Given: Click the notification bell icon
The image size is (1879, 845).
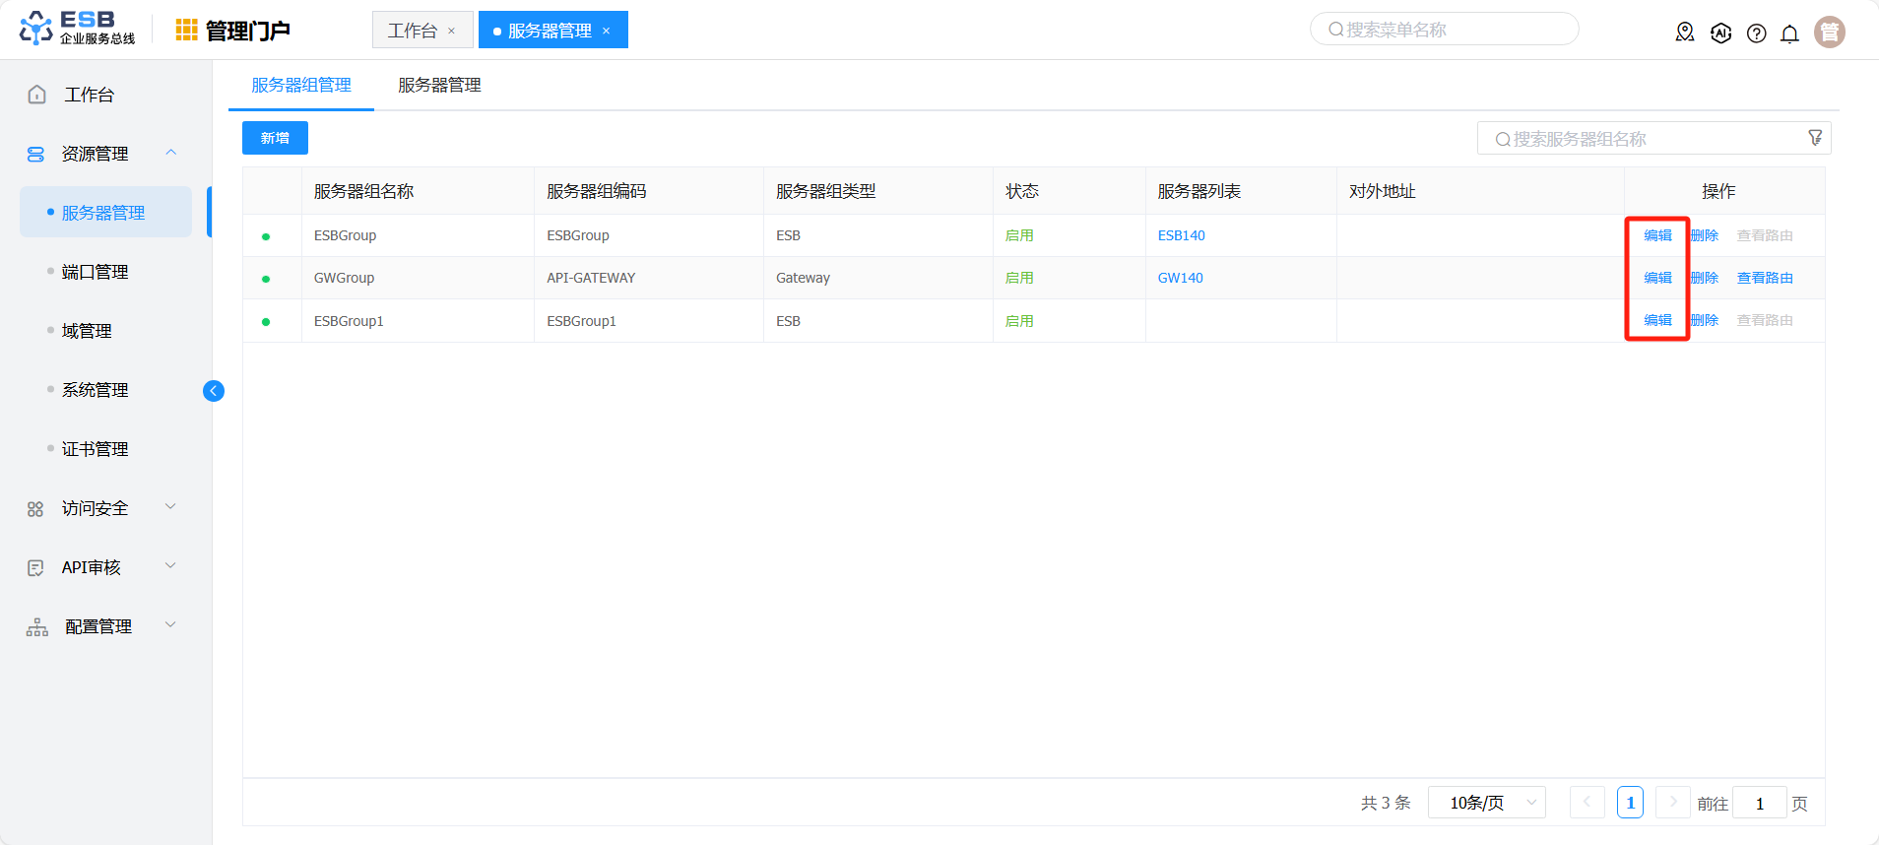Looking at the screenshot, I should [1789, 33].
